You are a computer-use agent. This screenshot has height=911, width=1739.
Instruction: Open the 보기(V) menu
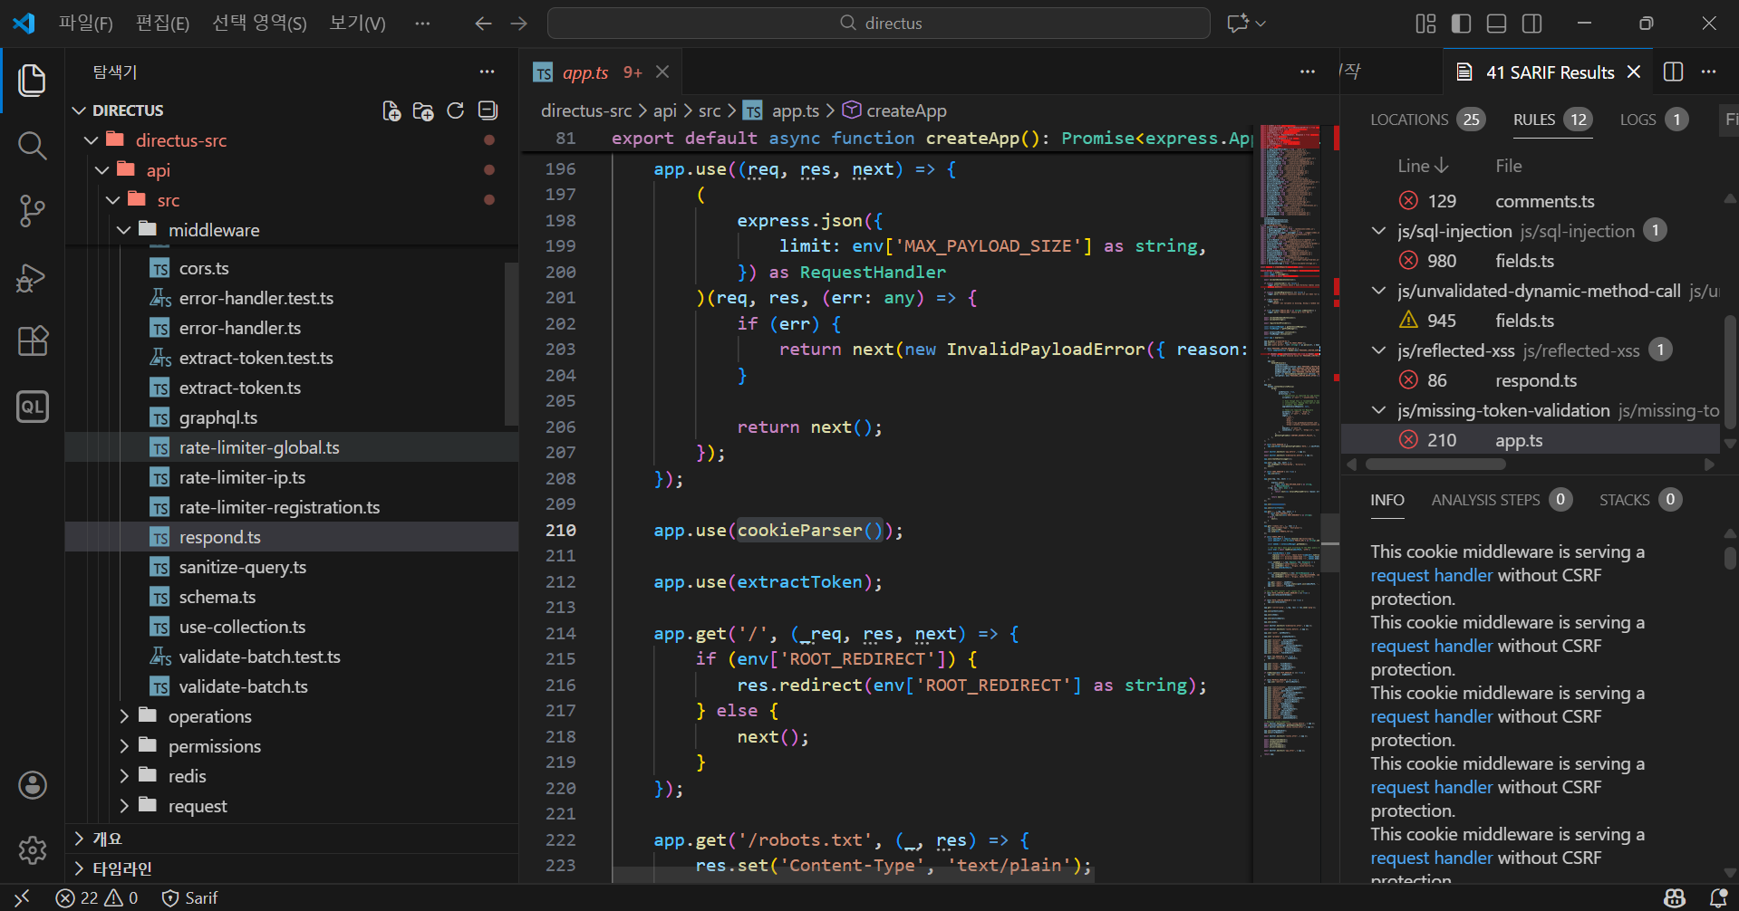pos(358,24)
